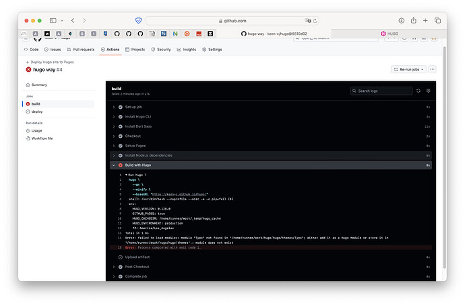Open the Security tab

click(161, 50)
